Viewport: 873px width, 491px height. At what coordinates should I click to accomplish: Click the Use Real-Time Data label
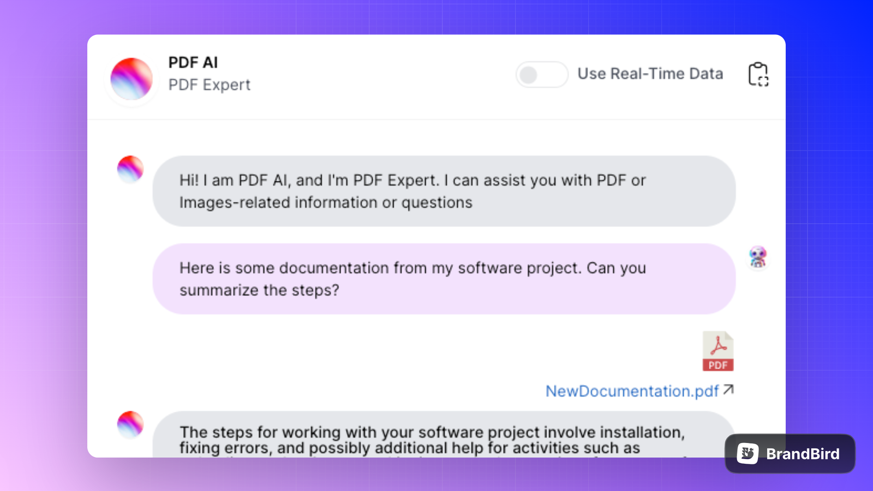click(x=650, y=74)
